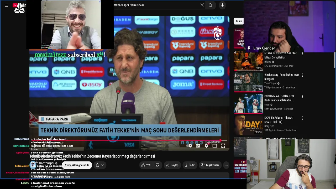Download the video with İndir
Screen dimensions: 336x189
[x=190, y=165]
